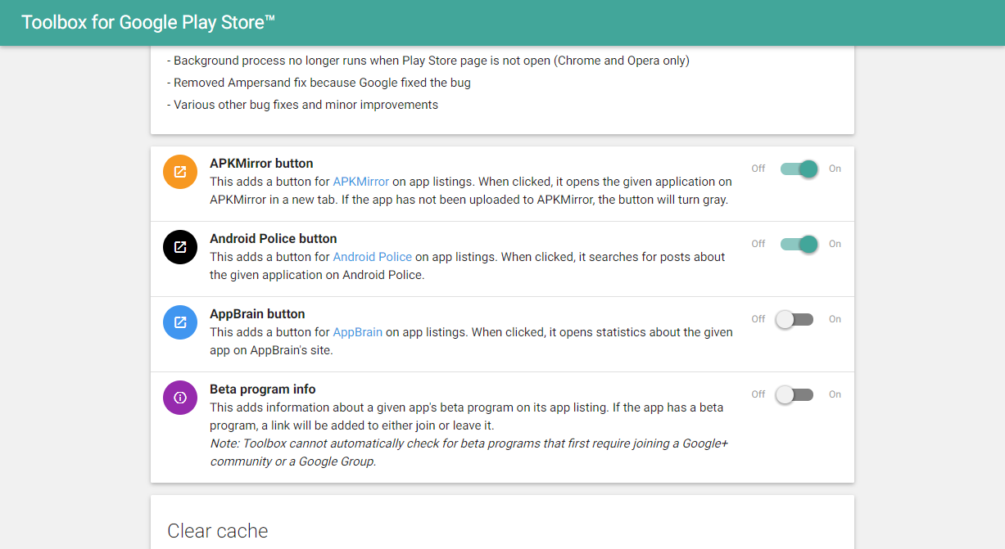Click the On label next to Beta program info
This screenshot has height=549, width=1005.
pos(835,394)
